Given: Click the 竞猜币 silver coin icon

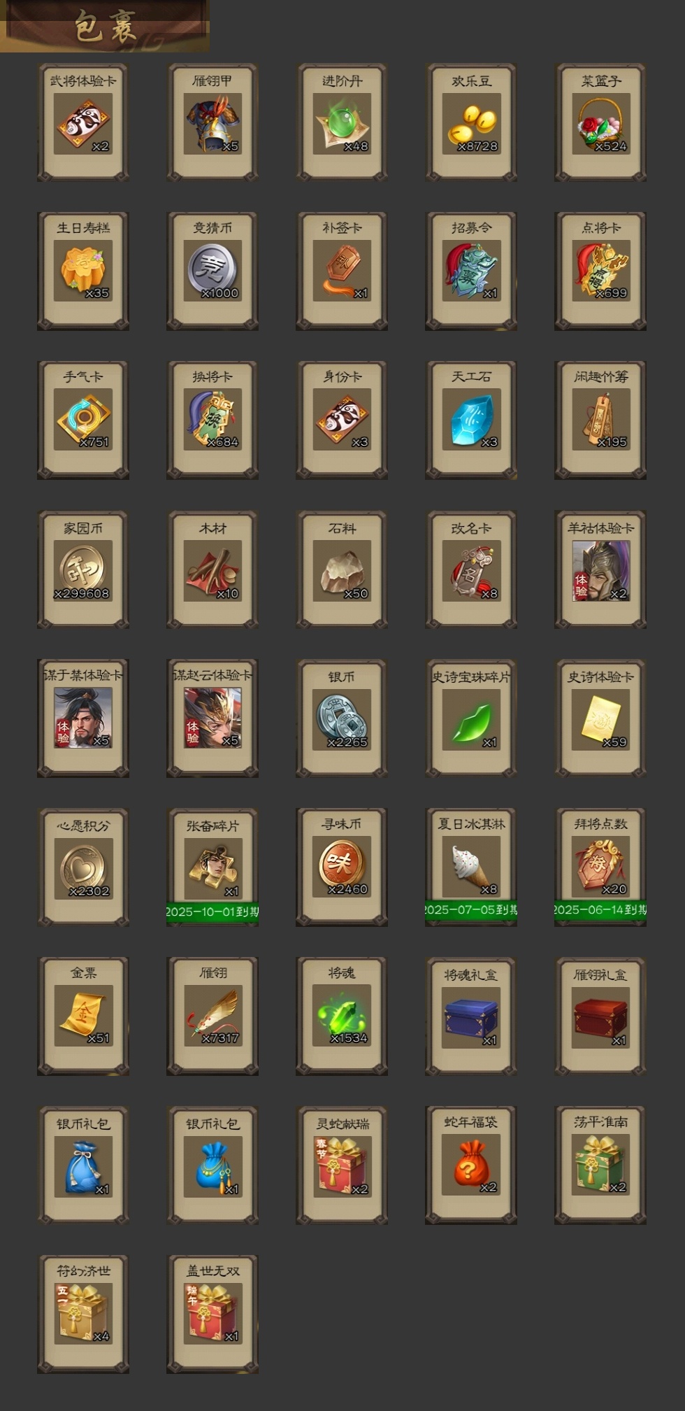Looking at the screenshot, I should (x=212, y=271).
